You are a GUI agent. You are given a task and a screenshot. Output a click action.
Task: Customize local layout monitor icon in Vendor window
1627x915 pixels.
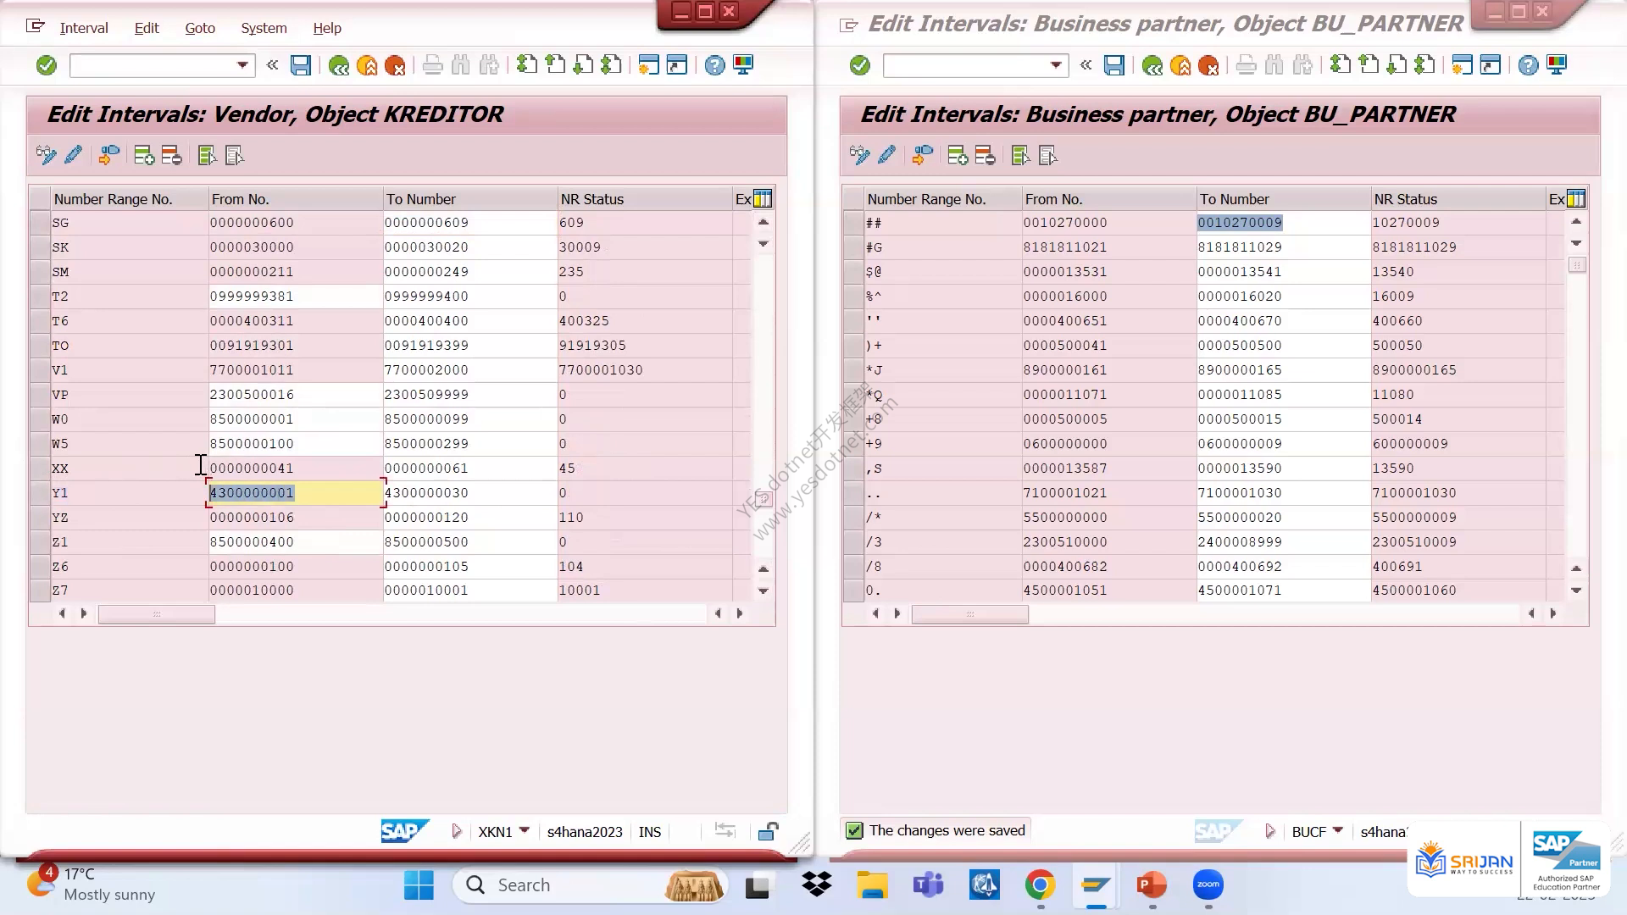(x=743, y=65)
